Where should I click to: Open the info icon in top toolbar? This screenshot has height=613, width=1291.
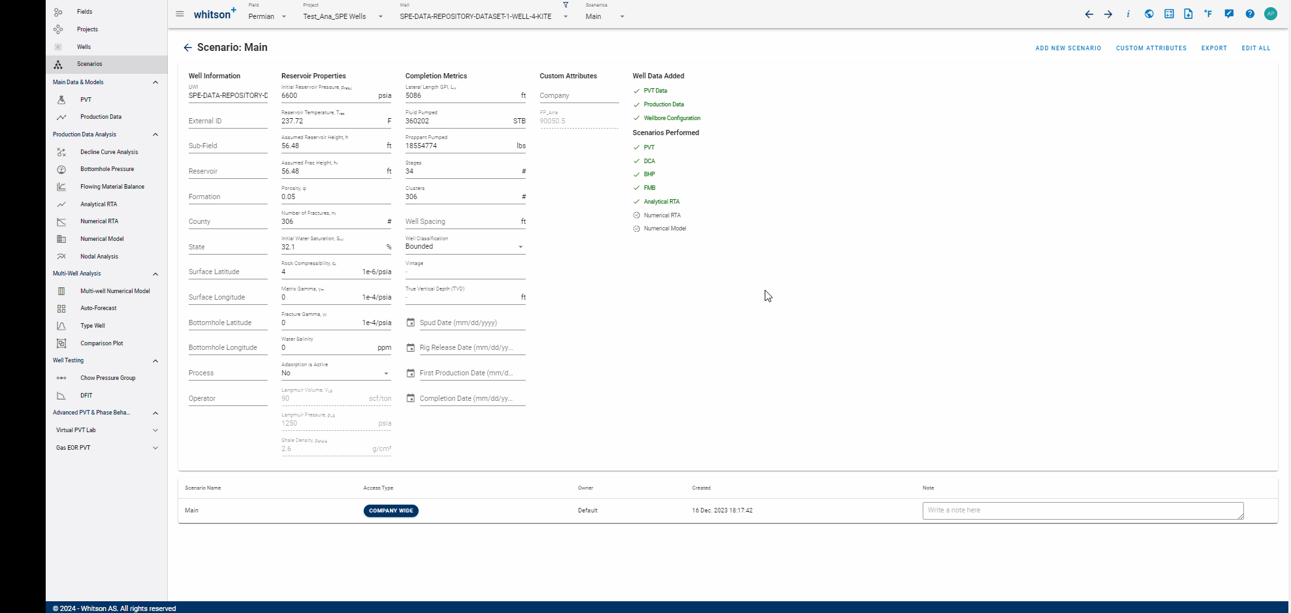point(1128,14)
